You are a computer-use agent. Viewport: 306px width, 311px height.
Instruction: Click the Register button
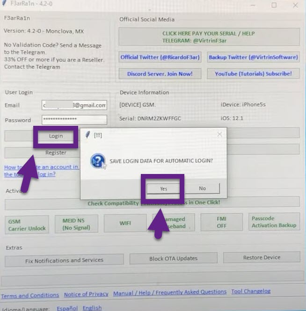tap(56, 153)
